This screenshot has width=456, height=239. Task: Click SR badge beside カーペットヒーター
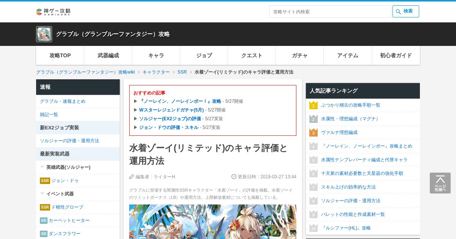(44, 220)
